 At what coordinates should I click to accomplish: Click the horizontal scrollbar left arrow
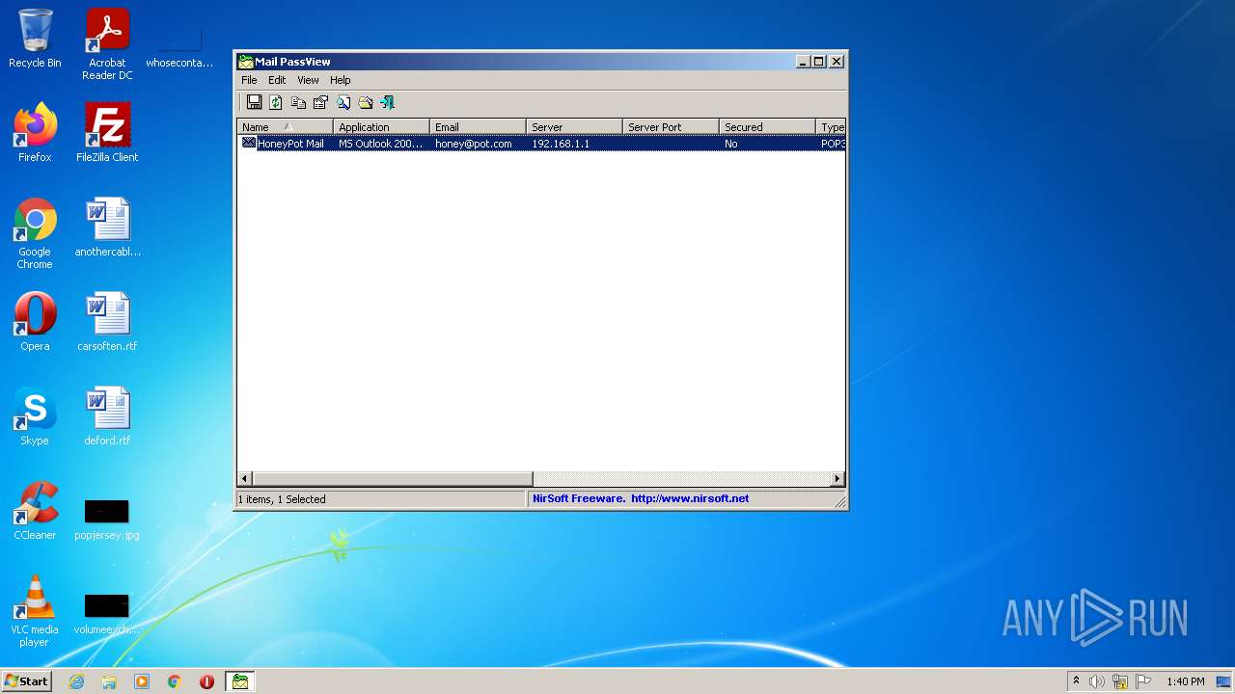click(x=245, y=479)
